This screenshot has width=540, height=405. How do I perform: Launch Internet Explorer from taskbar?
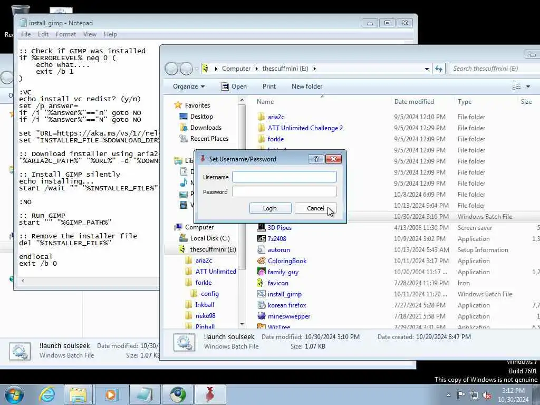click(x=47, y=394)
